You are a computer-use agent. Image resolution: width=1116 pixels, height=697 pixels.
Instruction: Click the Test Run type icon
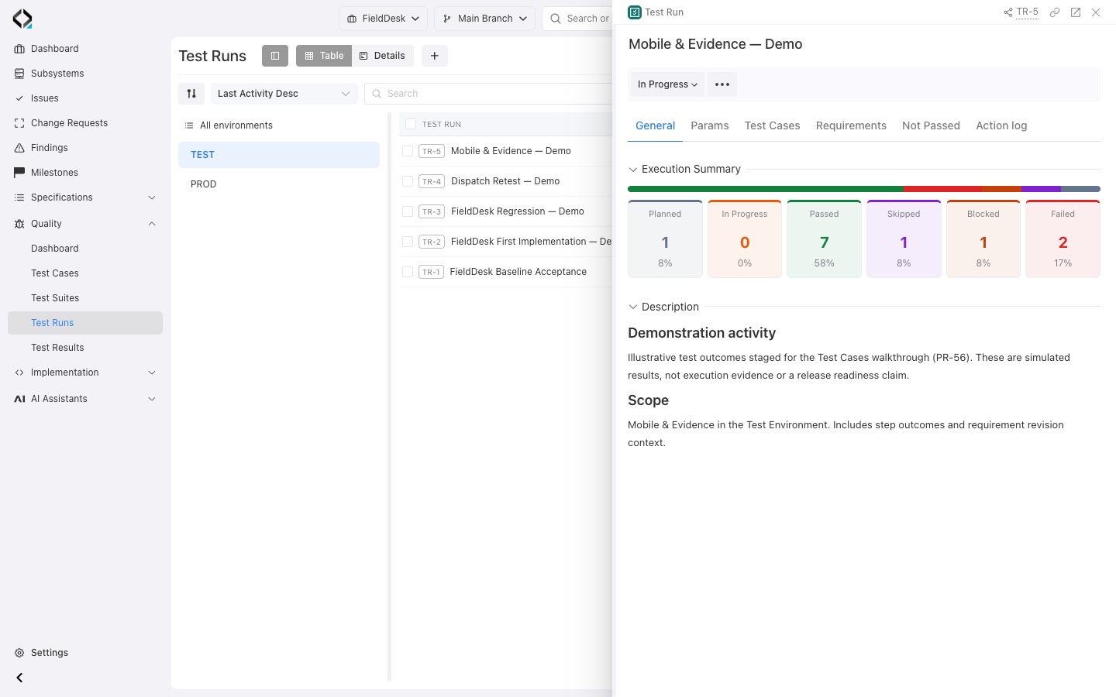coord(635,12)
